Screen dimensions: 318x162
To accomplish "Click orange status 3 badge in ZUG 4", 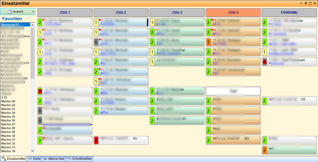I will point(208,42).
